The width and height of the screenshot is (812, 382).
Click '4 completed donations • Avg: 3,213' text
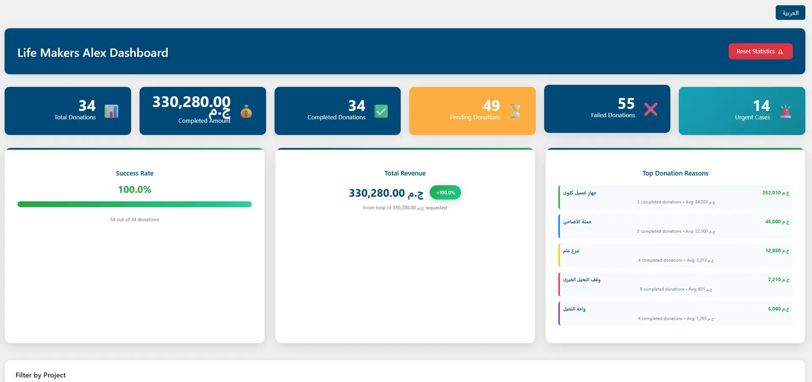(676, 261)
